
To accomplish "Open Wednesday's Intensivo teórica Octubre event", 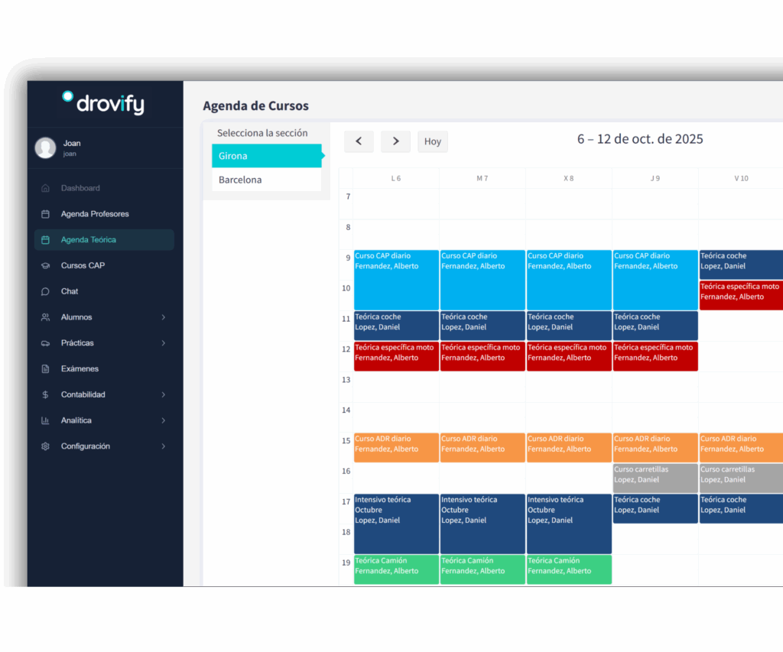I will tap(569, 524).
